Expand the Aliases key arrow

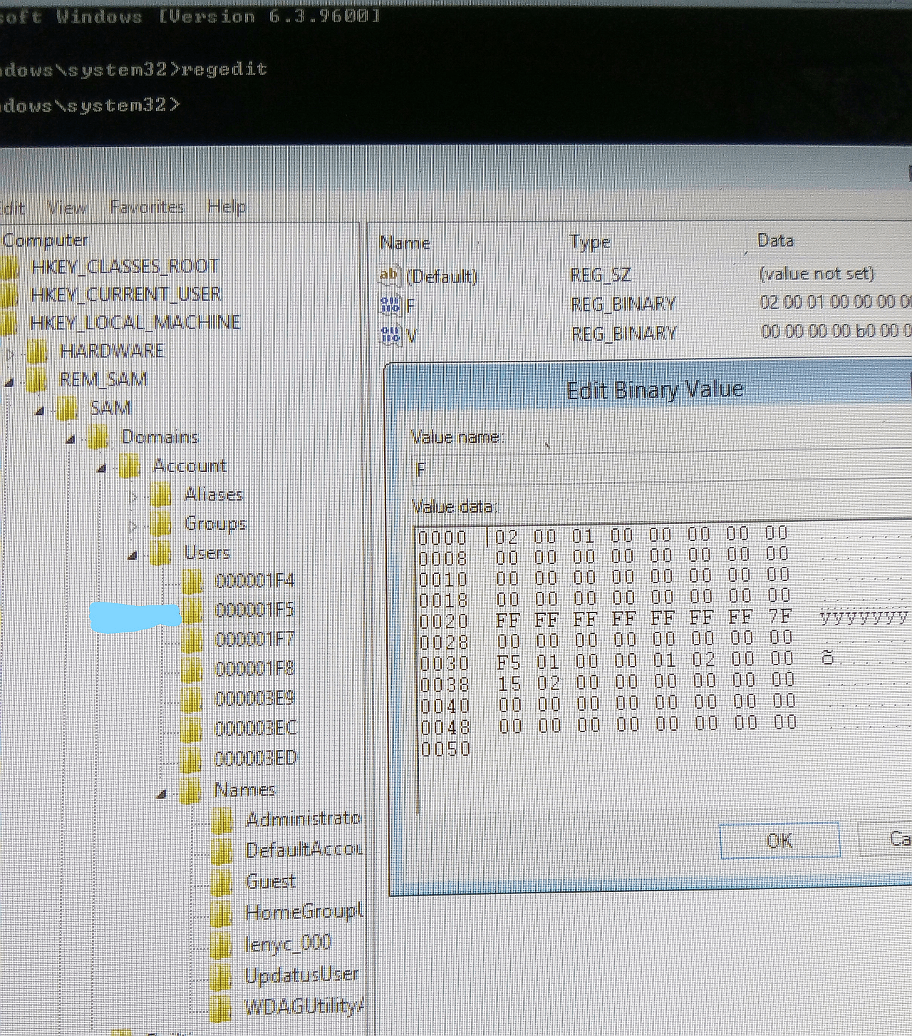point(133,496)
